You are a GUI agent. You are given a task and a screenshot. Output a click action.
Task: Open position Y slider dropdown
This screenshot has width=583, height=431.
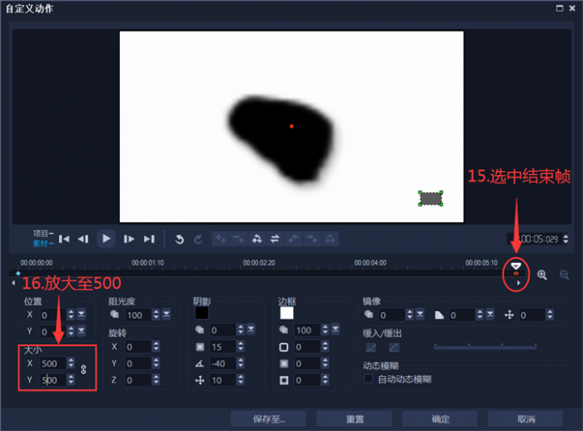81,331
